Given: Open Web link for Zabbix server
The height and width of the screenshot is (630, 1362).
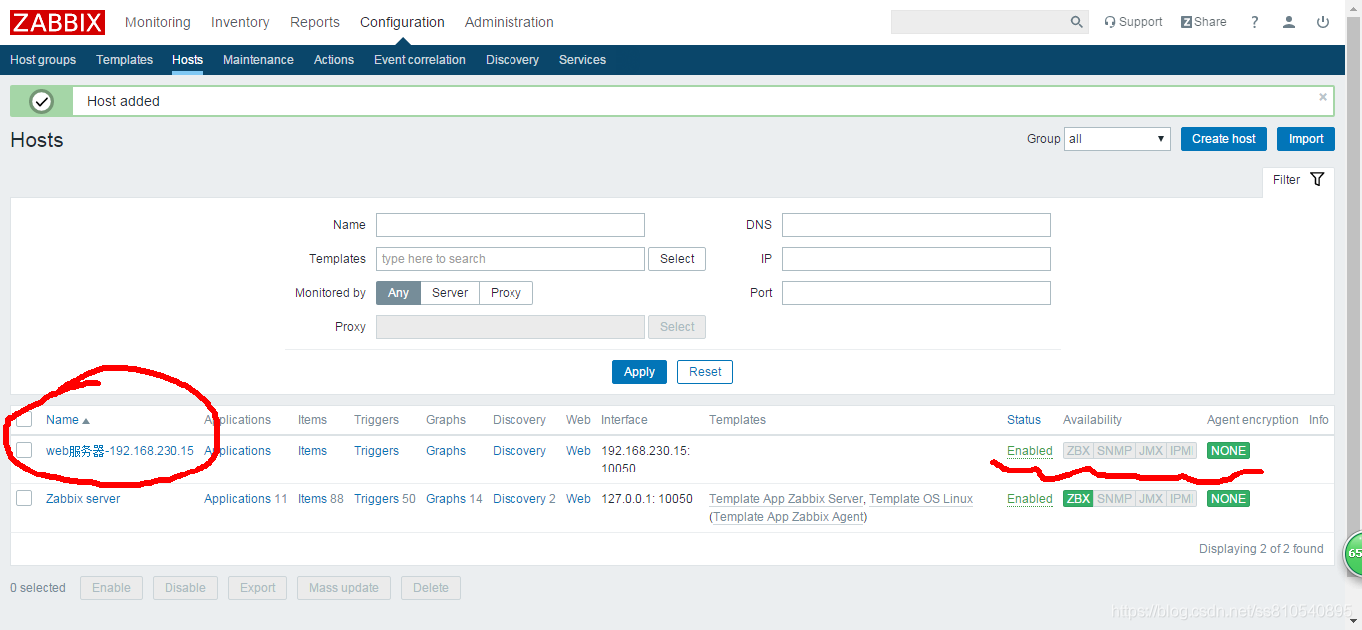Looking at the screenshot, I should point(578,499).
